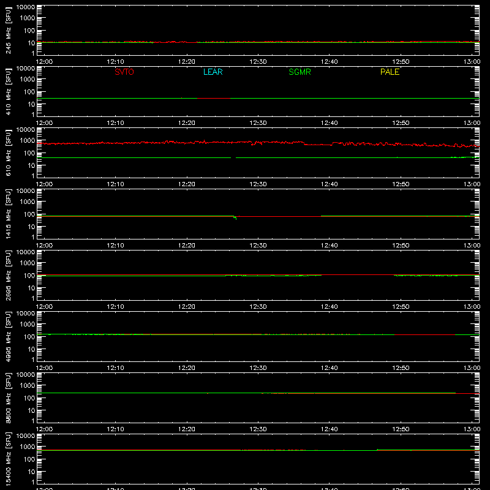Select the yellow PALE legend label
Screen dimensions: 490x490
[x=390, y=72]
